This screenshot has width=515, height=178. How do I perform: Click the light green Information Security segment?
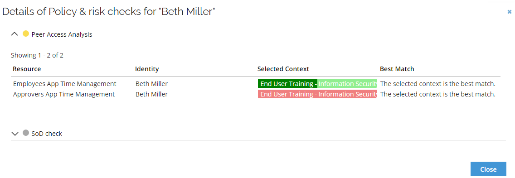tap(347, 84)
